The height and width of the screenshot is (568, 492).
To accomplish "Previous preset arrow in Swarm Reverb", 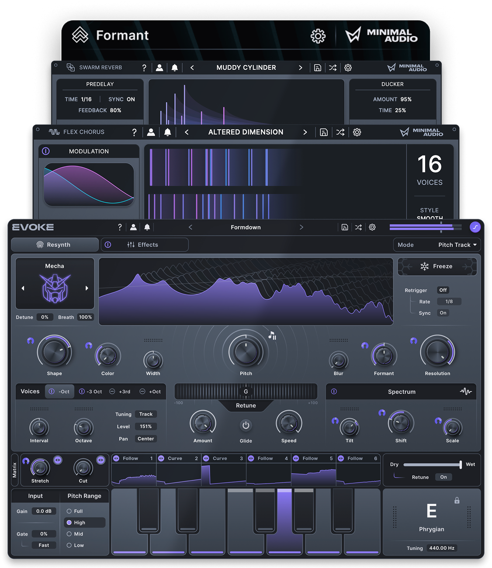I will click(x=192, y=68).
